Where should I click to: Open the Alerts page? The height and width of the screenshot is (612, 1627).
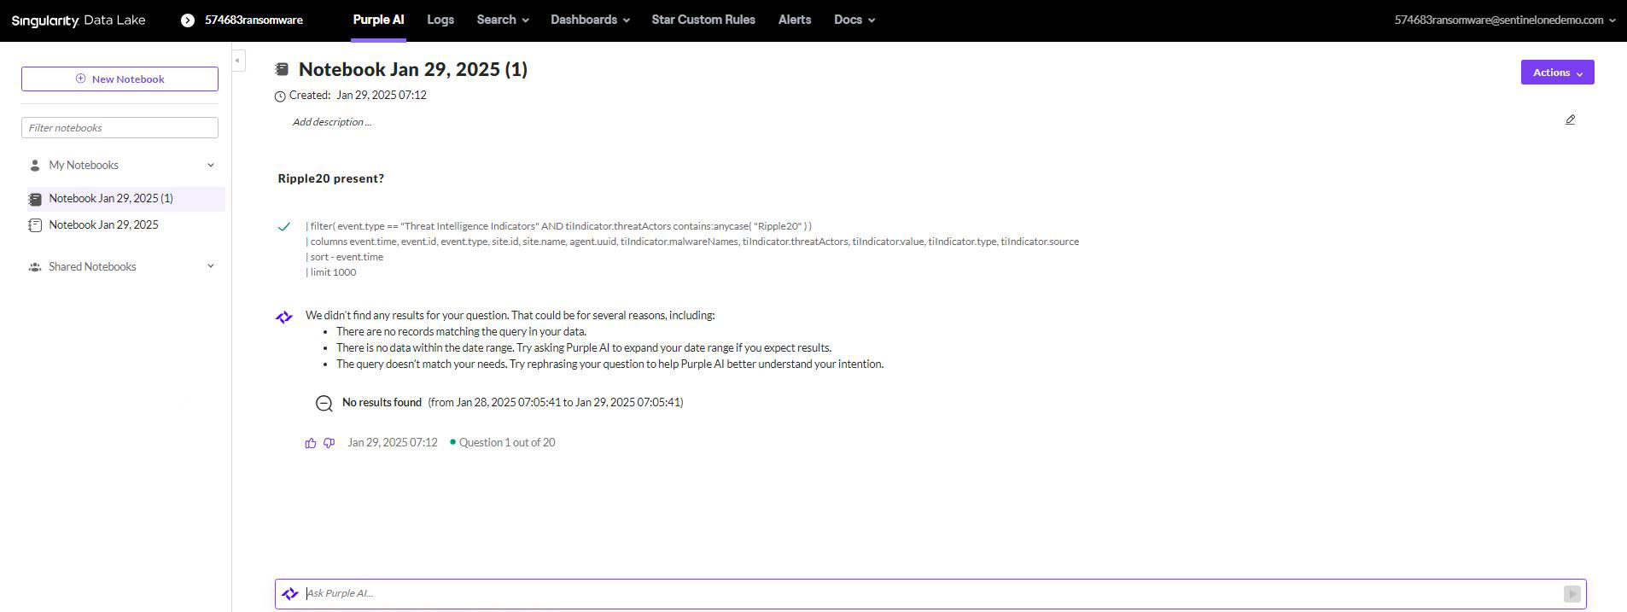click(x=795, y=20)
